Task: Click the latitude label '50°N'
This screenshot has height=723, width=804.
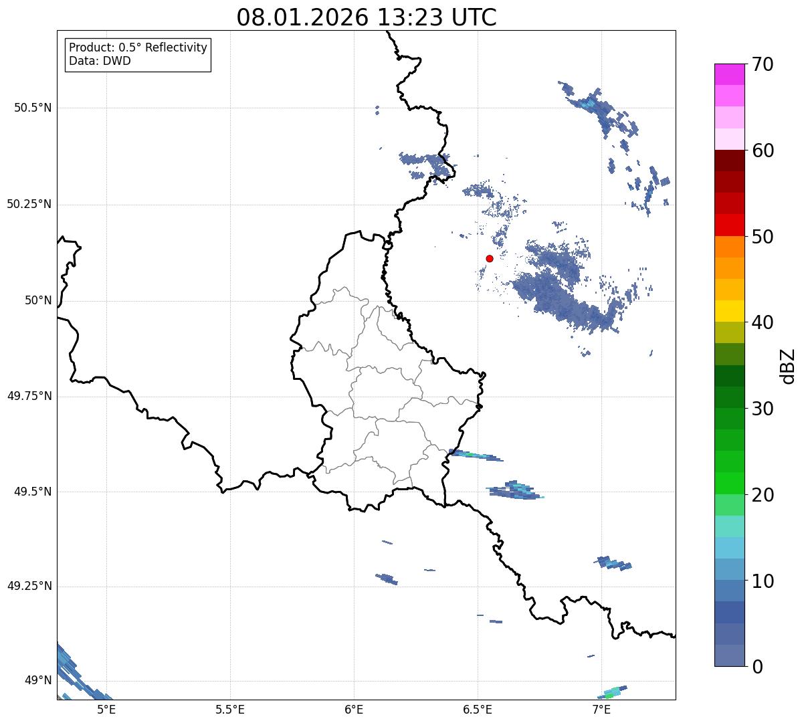Action: 38,300
